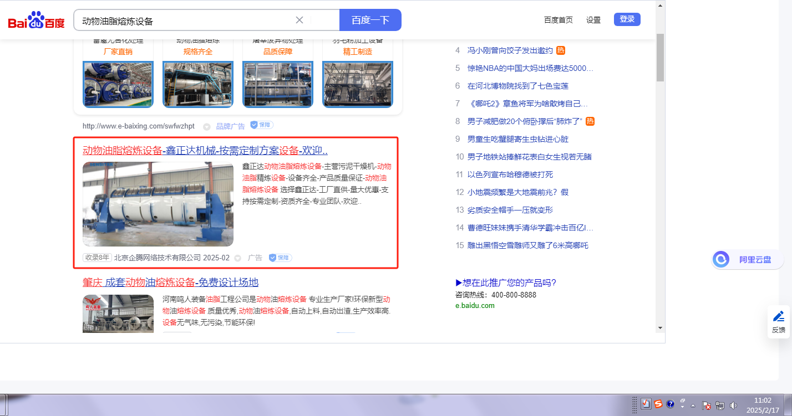
Task: Open 设置 in the top navigation
Action: click(x=593, y=20)
